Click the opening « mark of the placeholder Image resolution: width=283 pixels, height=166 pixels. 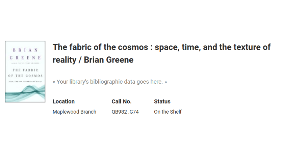tap(54, 82)
